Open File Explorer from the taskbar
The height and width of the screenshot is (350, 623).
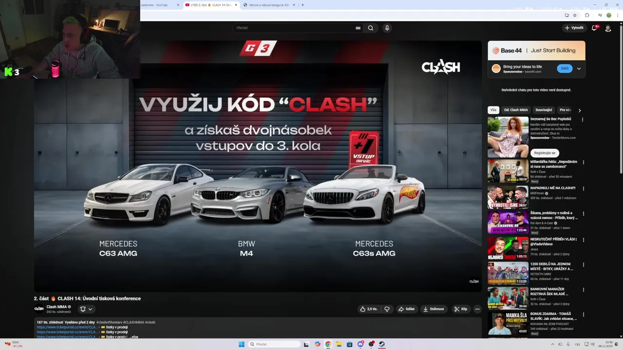tap(339, 344)
